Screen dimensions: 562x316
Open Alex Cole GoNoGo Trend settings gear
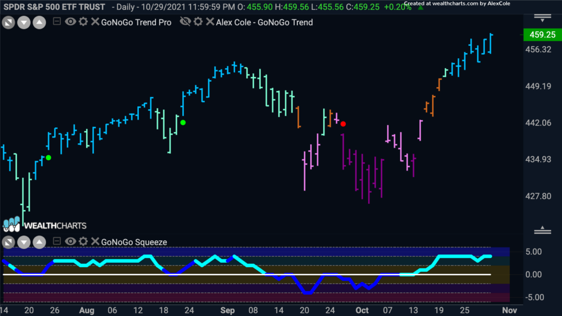click(198, 22)
